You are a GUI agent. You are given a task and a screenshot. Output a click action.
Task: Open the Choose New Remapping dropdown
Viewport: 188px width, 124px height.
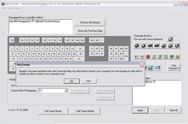click(66, 90)
